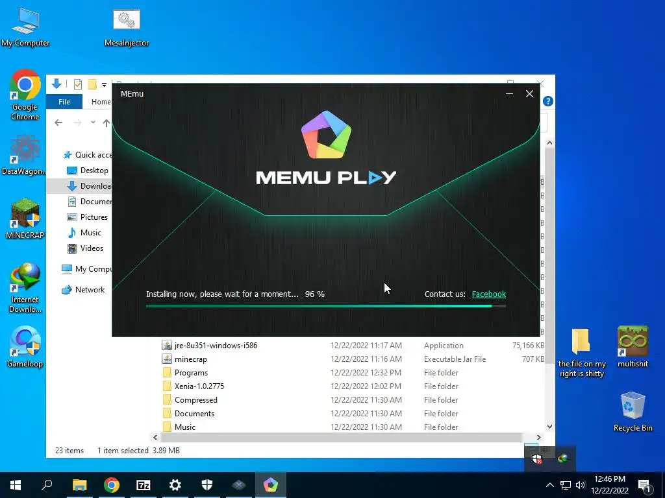Select Music in the navigation pane

pos(84,233)
